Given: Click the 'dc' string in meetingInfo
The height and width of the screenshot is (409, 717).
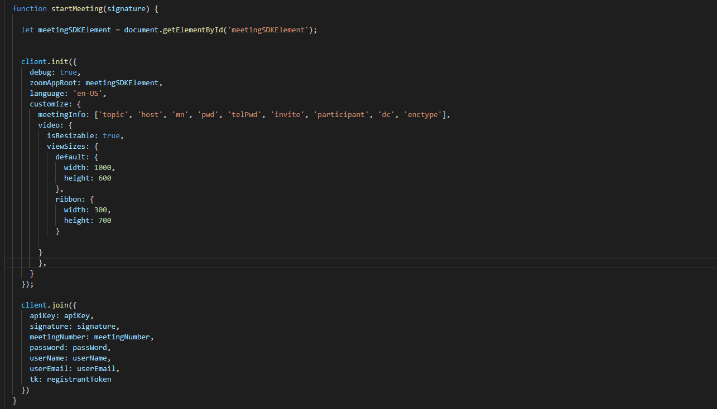Looking at the screenshot, I should click(x=385, y=115).
